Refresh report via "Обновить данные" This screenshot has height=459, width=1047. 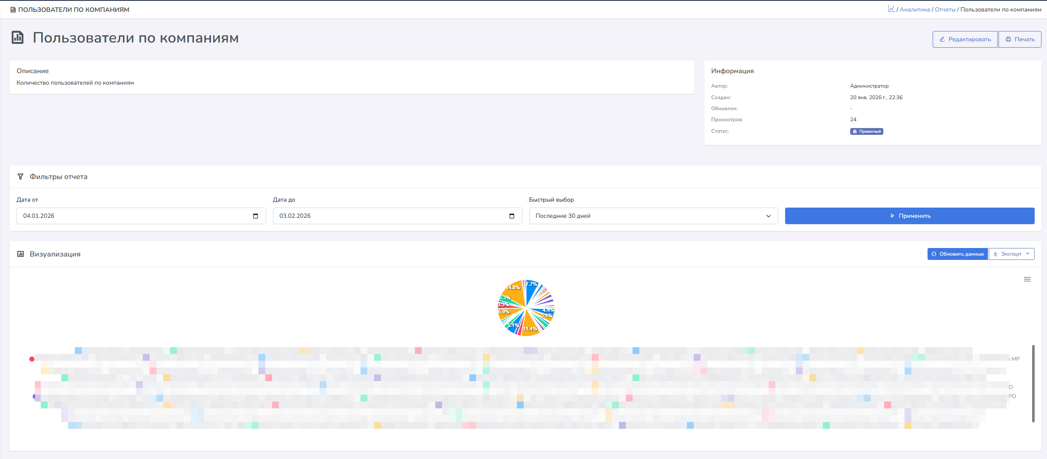coord(957,254)
